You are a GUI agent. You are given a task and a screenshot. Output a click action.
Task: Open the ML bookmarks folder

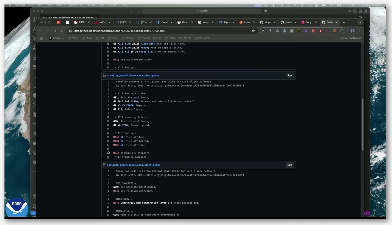100,38
